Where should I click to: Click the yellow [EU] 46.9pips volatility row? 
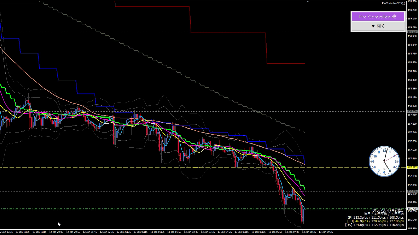click(x=375, y=221)
